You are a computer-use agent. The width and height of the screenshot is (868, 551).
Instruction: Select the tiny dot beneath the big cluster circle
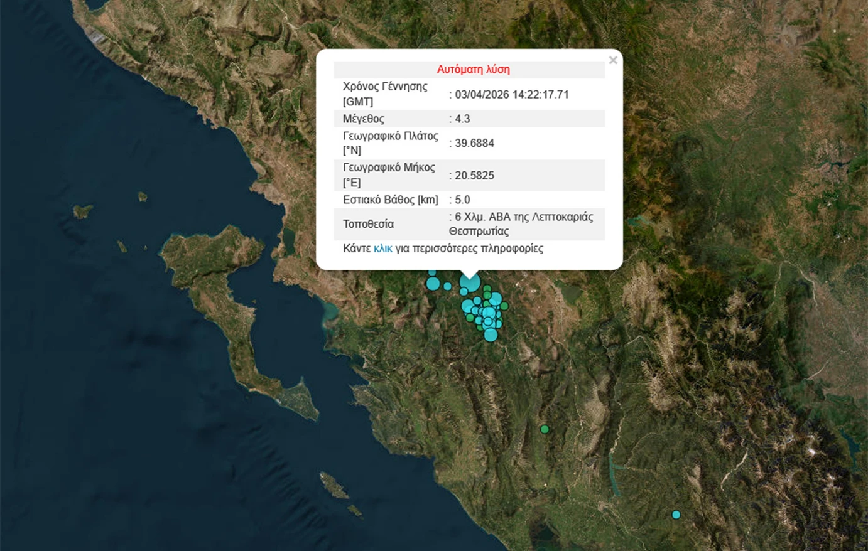click(x=464, y=291)
